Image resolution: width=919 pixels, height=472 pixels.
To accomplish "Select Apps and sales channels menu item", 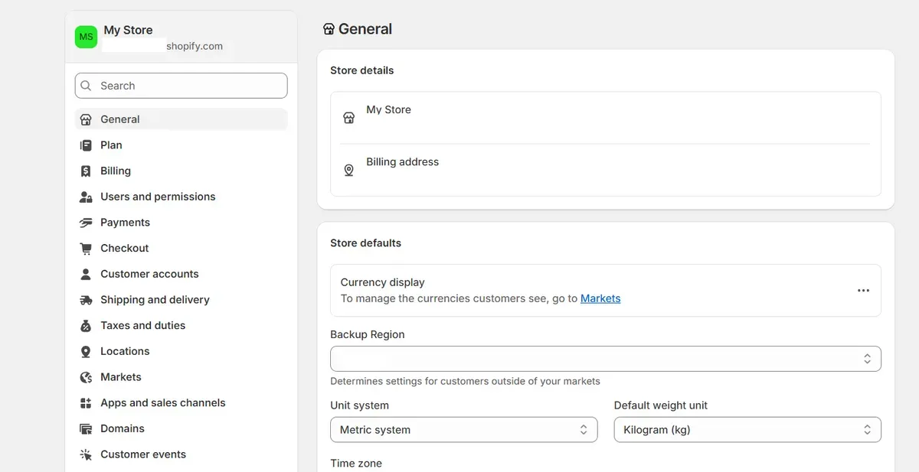I will pos(162,403).
